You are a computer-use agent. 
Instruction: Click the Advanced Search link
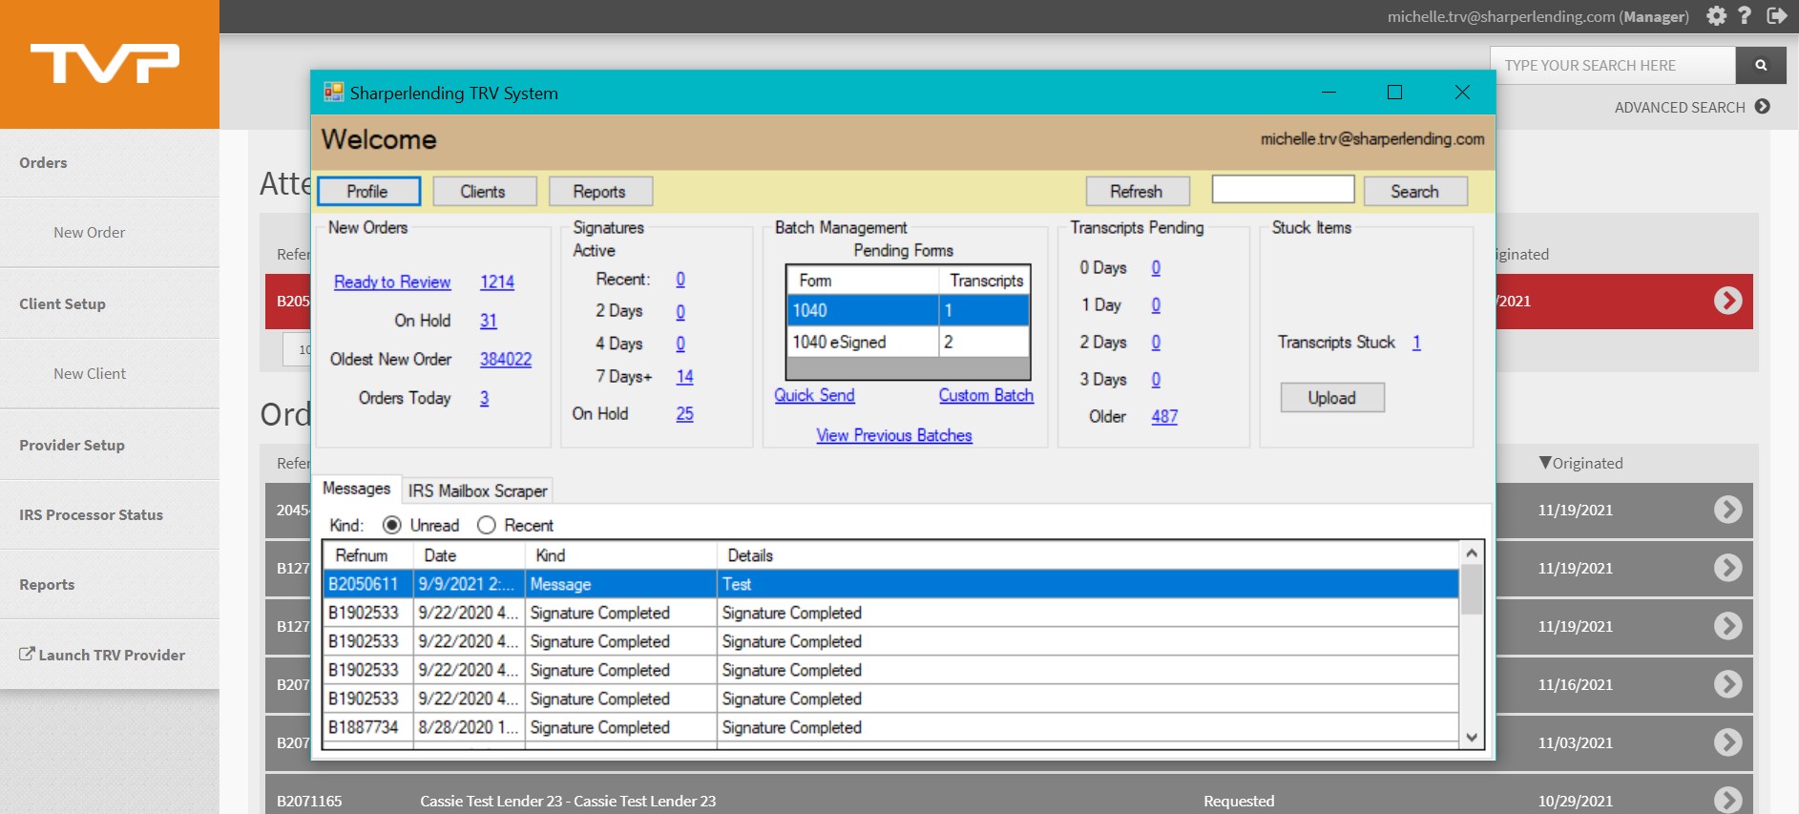pos(1679,107)
